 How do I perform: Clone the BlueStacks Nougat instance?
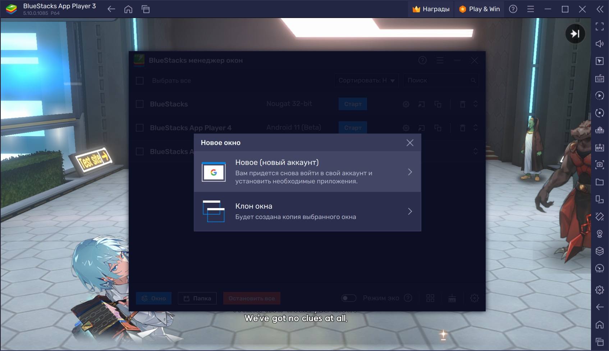(x=438, y=104)
